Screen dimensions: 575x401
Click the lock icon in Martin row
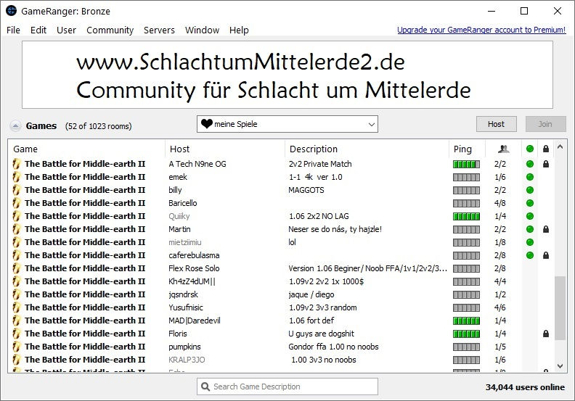click(546, 229)
